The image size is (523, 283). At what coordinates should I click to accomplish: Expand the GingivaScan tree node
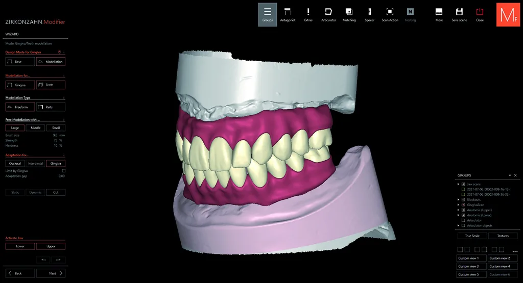point(458,205)
